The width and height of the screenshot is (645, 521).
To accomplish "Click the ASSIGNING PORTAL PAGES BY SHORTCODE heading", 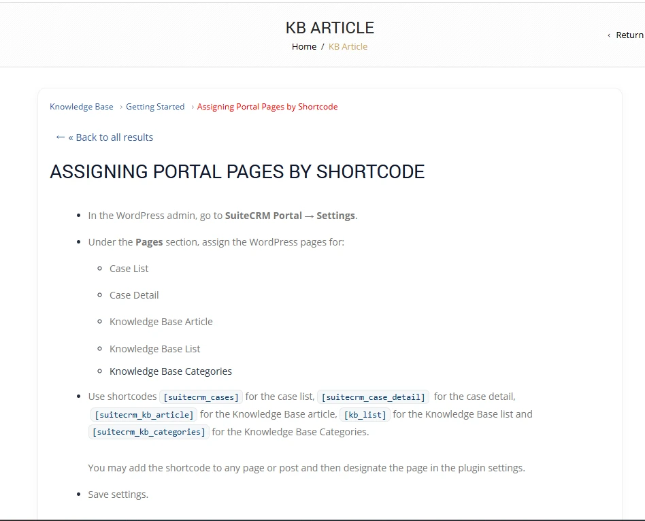I will pyautogui.click(x=237, y=172).
